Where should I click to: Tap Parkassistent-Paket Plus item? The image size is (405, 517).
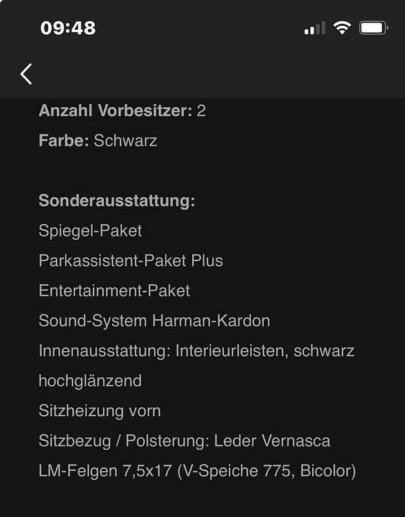131,260
